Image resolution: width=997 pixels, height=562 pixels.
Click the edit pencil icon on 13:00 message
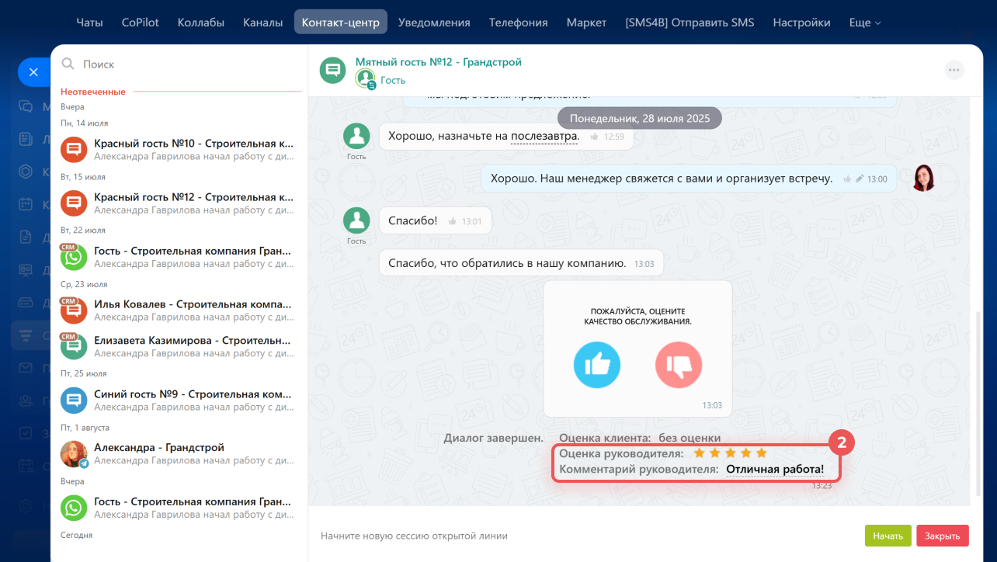click(x=860, y=179)
